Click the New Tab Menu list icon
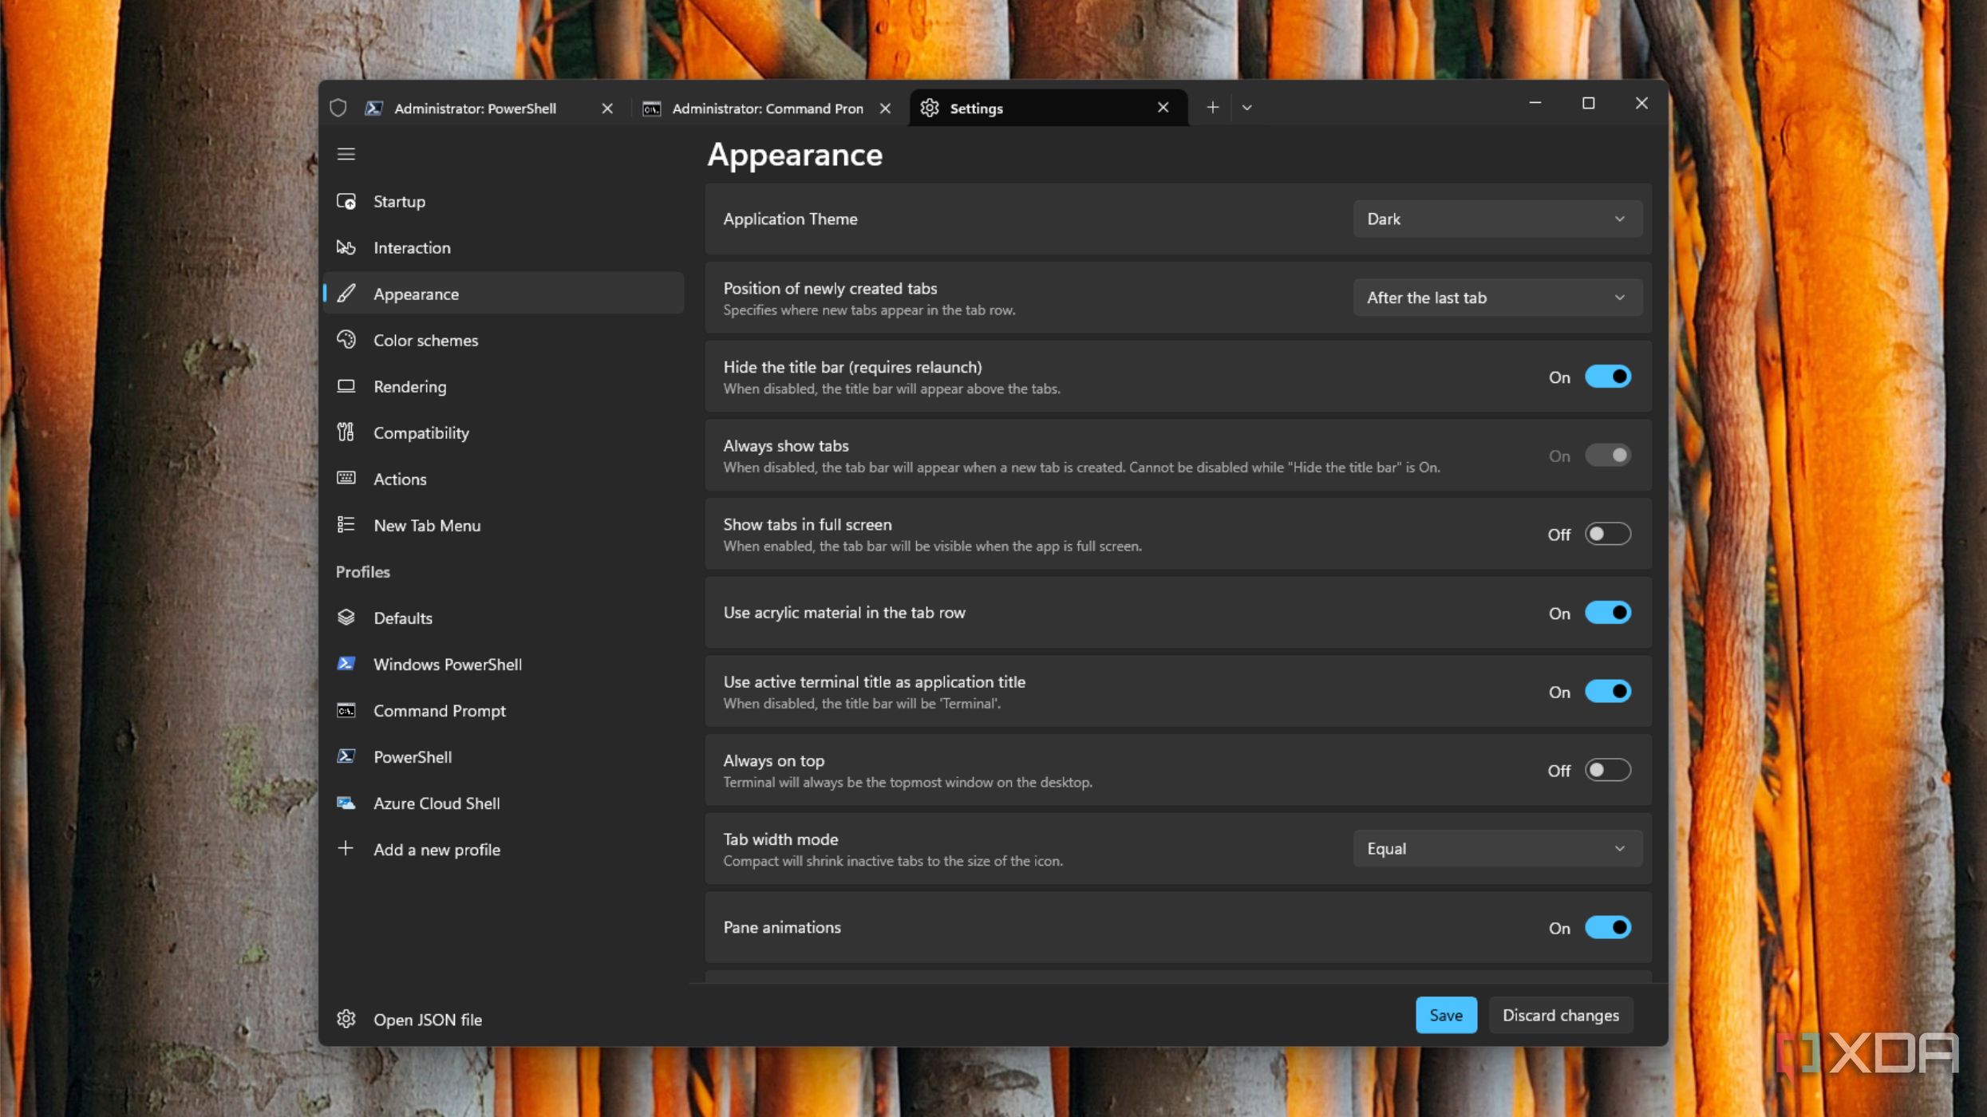 (346, 525)
